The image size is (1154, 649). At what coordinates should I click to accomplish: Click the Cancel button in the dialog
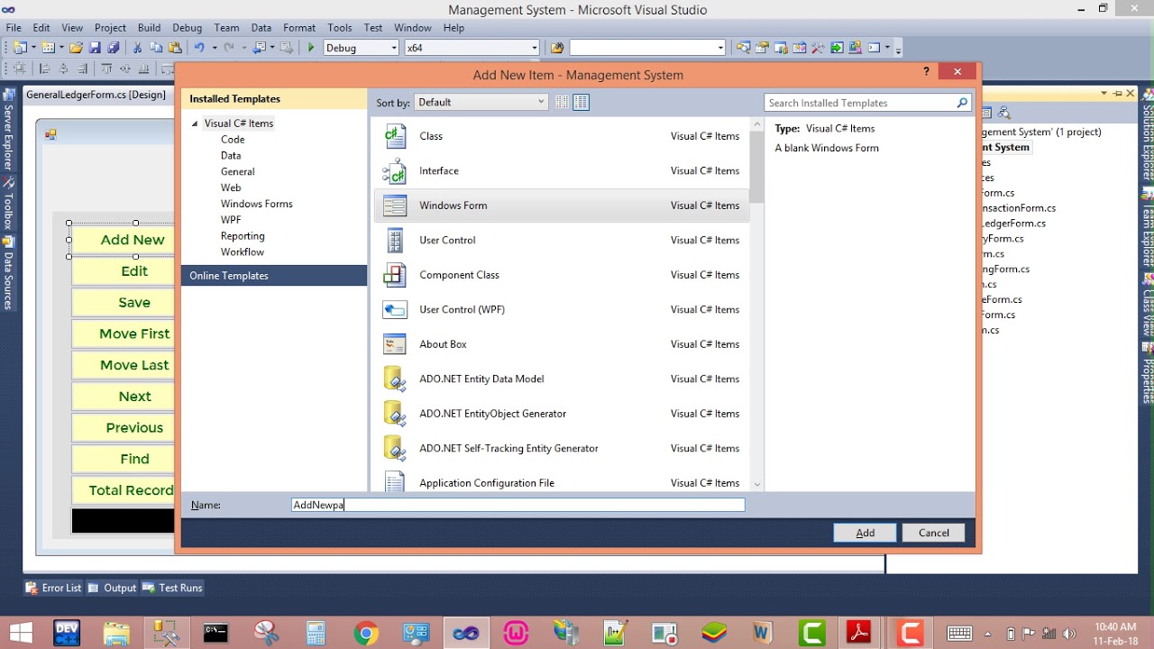(x=933, y=533)
